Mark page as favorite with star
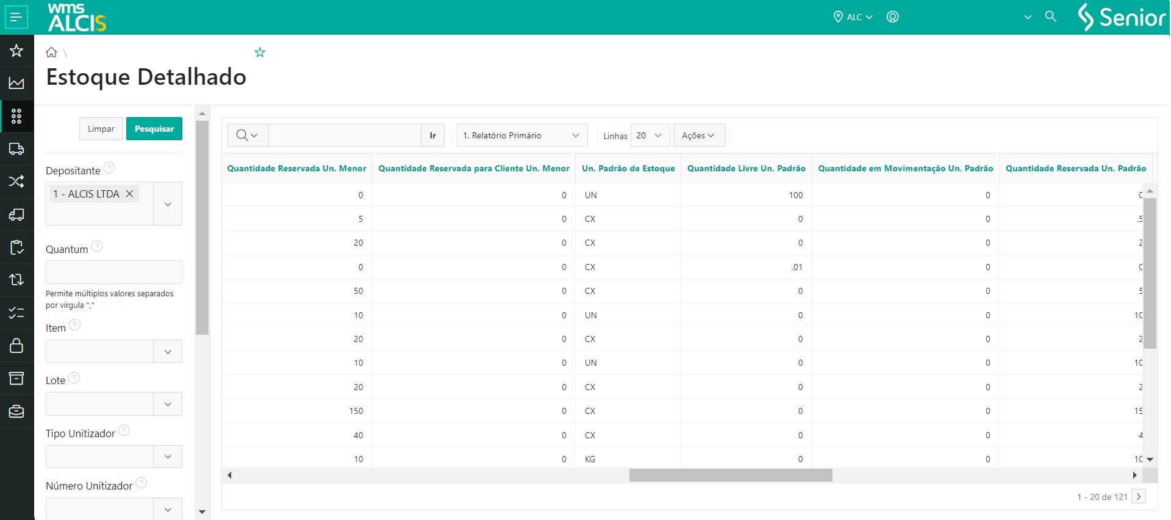 pos(260,52)
